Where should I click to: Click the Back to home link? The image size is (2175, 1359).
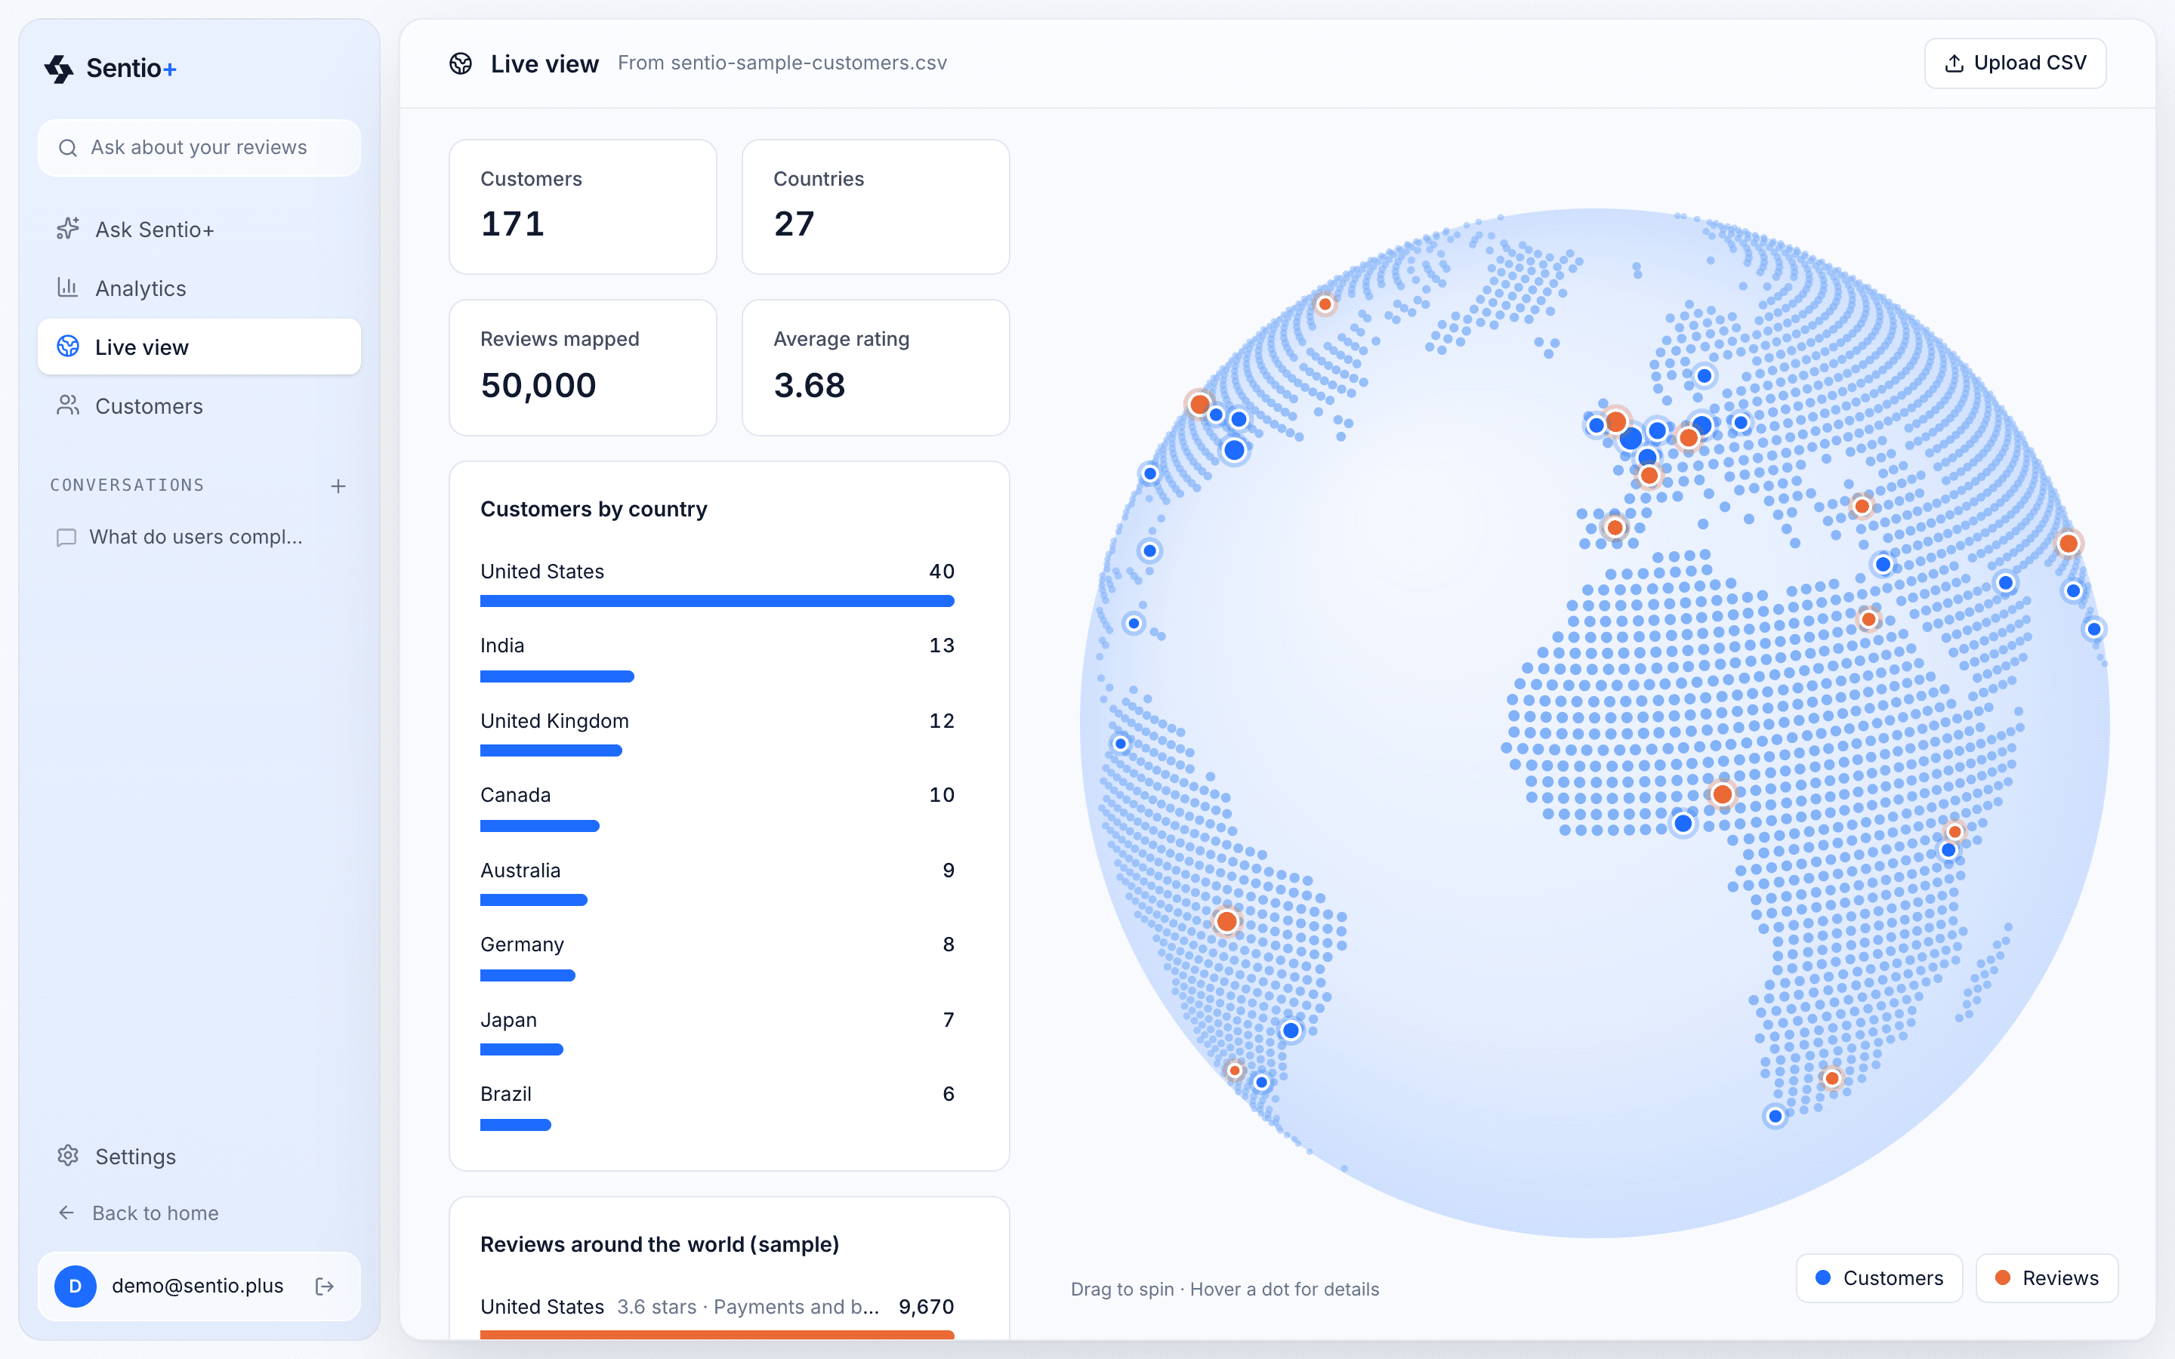[199, 1213]
